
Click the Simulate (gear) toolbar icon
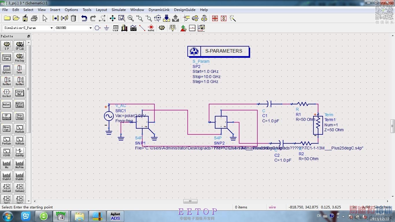point(162,28)
